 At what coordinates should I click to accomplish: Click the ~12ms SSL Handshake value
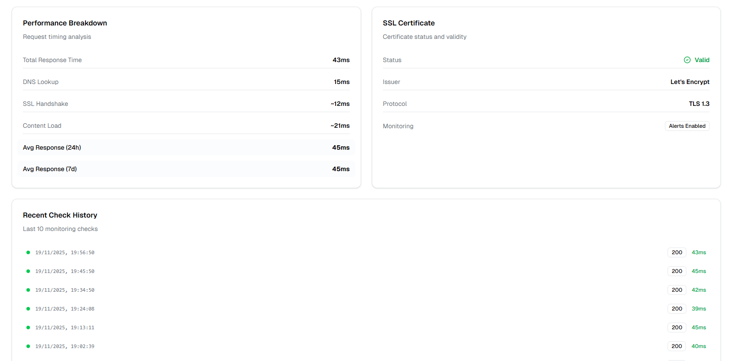340,104
